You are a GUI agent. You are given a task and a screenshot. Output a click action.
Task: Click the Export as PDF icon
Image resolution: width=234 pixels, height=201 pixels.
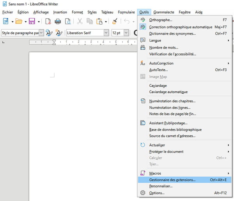[x=48, y=21]
